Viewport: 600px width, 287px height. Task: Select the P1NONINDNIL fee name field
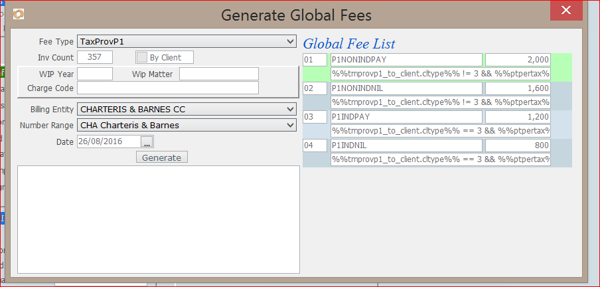click(x=406, y=88)
